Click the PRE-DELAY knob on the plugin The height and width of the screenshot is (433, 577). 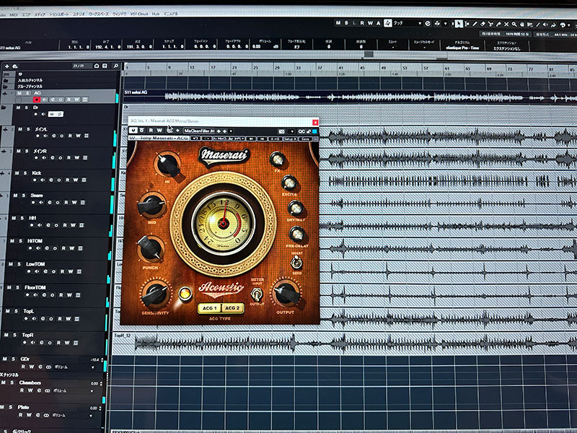297,233
